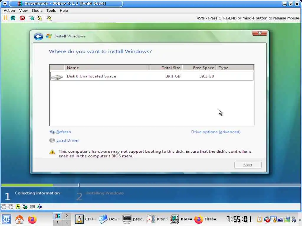The image size is (302, 226).
Task: Click the muted volume tray icon
Action: 267,219
